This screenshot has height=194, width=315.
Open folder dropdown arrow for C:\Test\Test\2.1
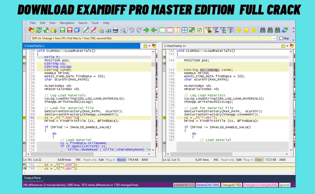click(149, 46)
